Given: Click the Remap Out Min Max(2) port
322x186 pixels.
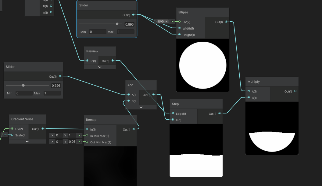Looking at the screenshot, I should pyautogui.click(x=87, y=142).
